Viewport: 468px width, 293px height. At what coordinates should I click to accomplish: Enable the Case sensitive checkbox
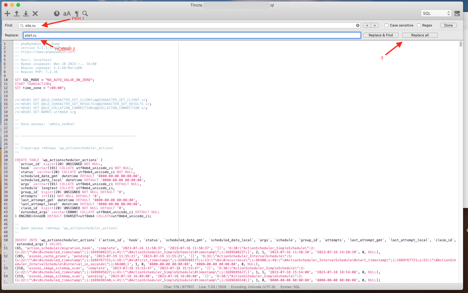point(387,25)
